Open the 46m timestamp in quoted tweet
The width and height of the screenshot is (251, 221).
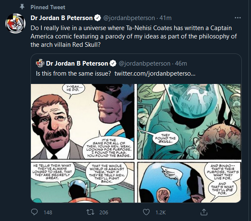[181, 64]
